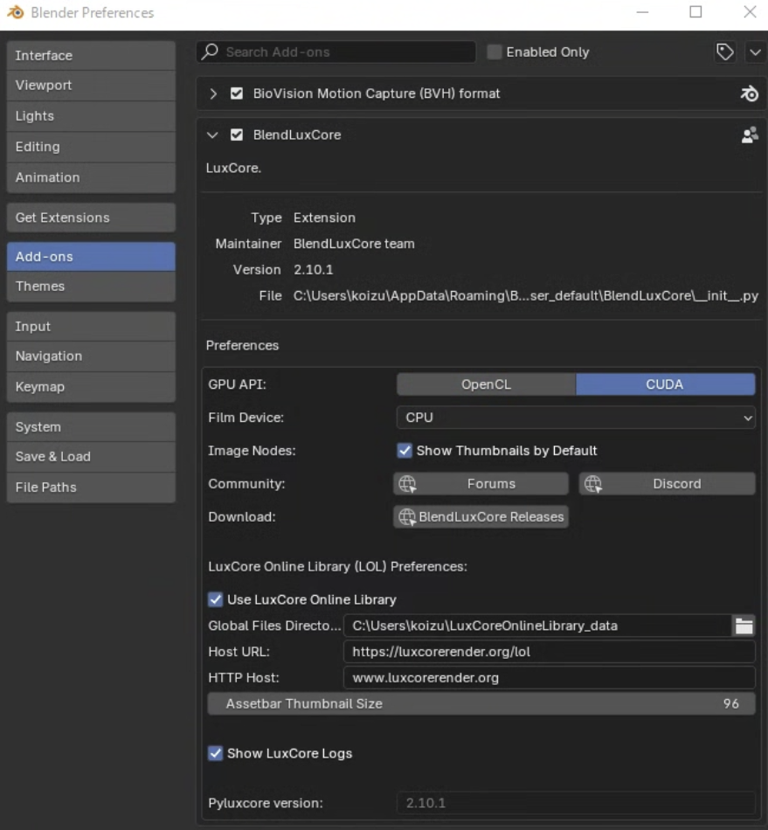
Task: Click the add-on tags filter icon
Action: [x=724, y=52]
